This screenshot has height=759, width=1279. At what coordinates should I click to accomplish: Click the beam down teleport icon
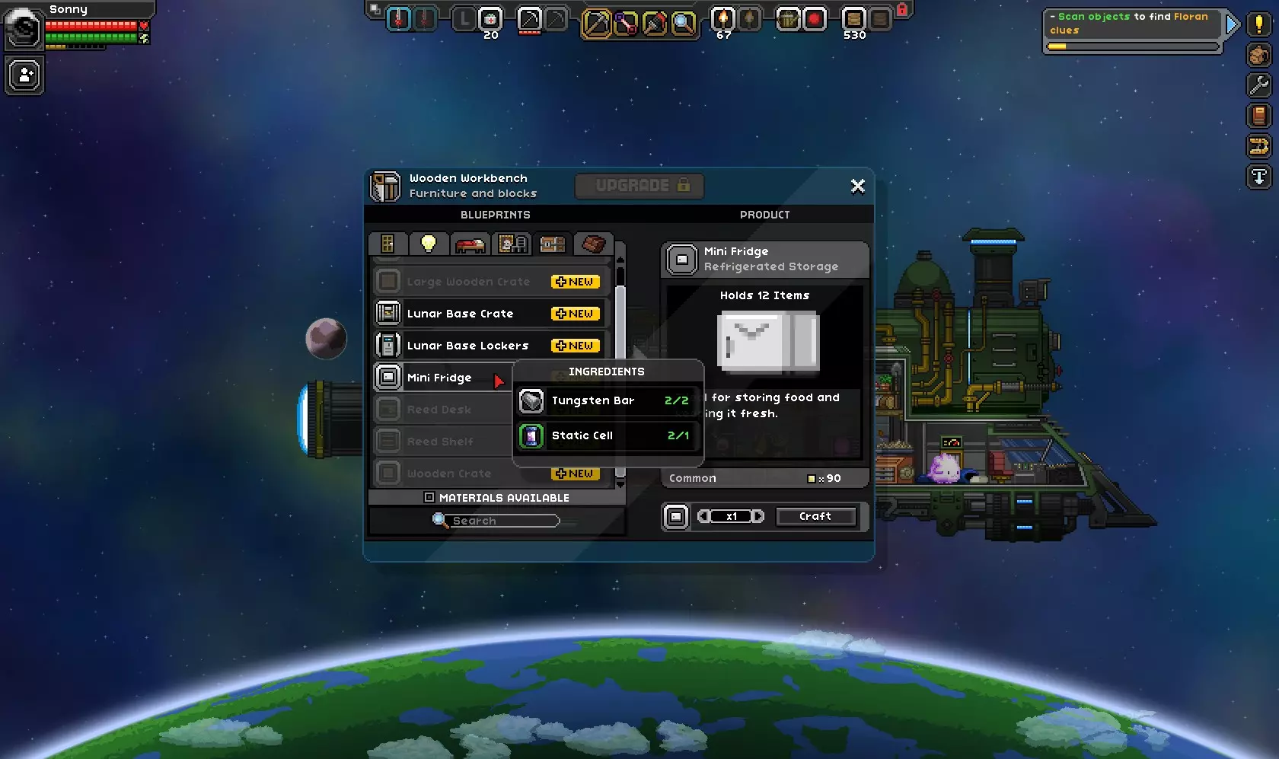pos(1259,177)
